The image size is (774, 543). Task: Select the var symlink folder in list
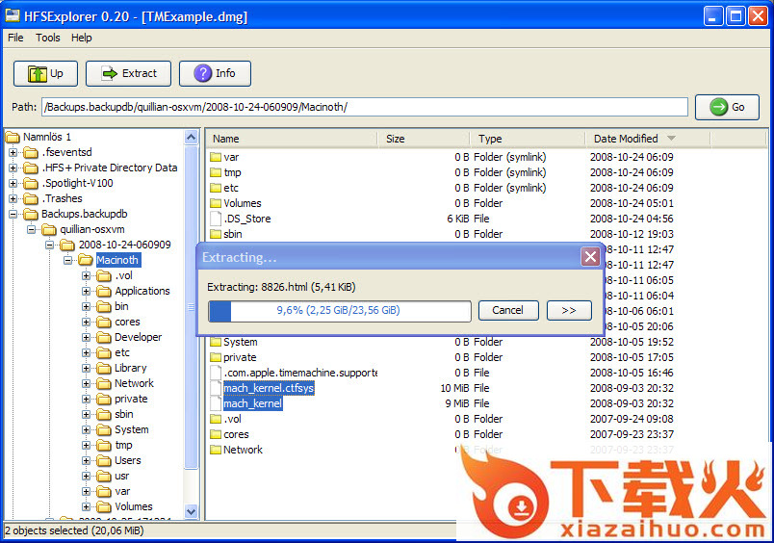[x=231, y=157]
